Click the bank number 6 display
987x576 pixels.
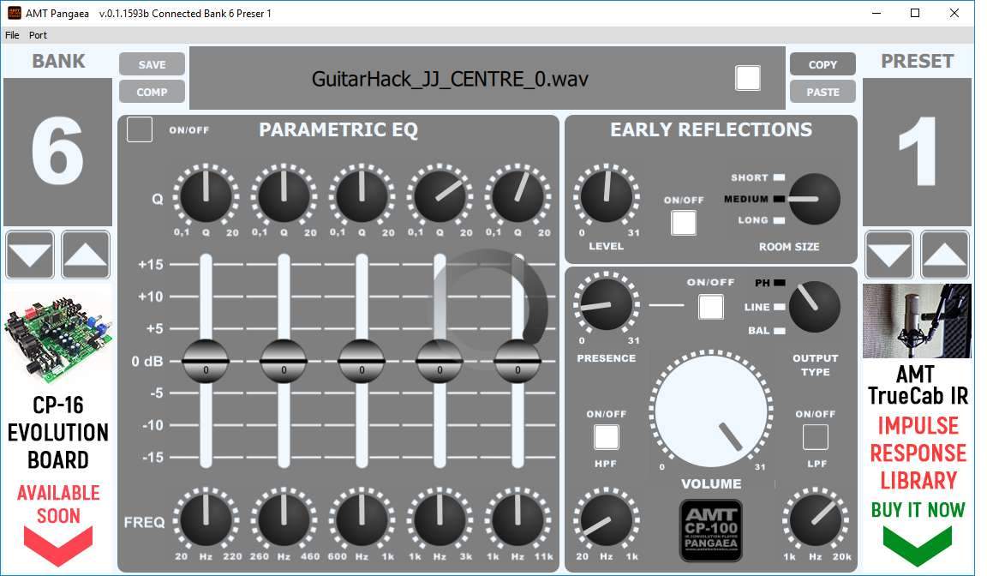point(58,152)
